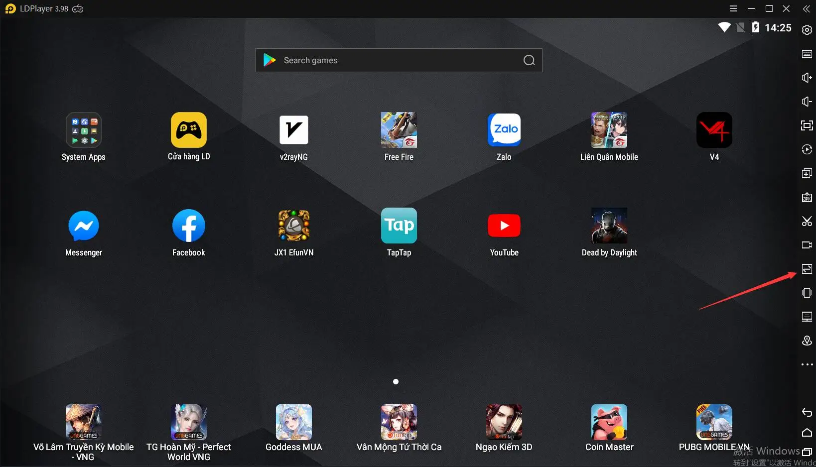816x467 pixels.
Task: Open keyboard mapping tool in sidebar
Action: (807, 54)
